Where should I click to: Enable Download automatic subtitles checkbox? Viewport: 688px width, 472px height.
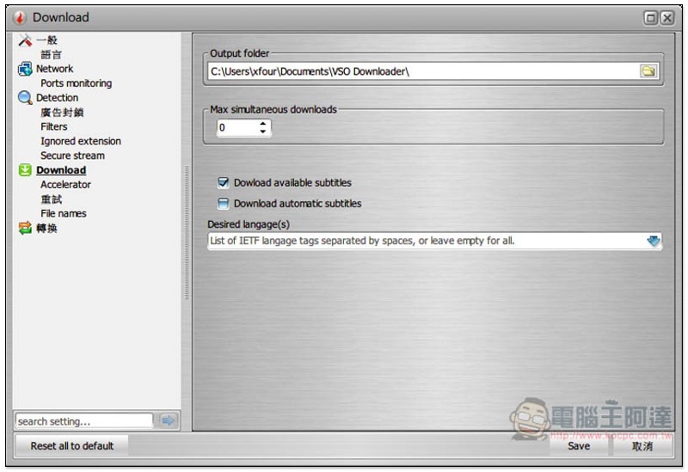click(x=224, y=203)
